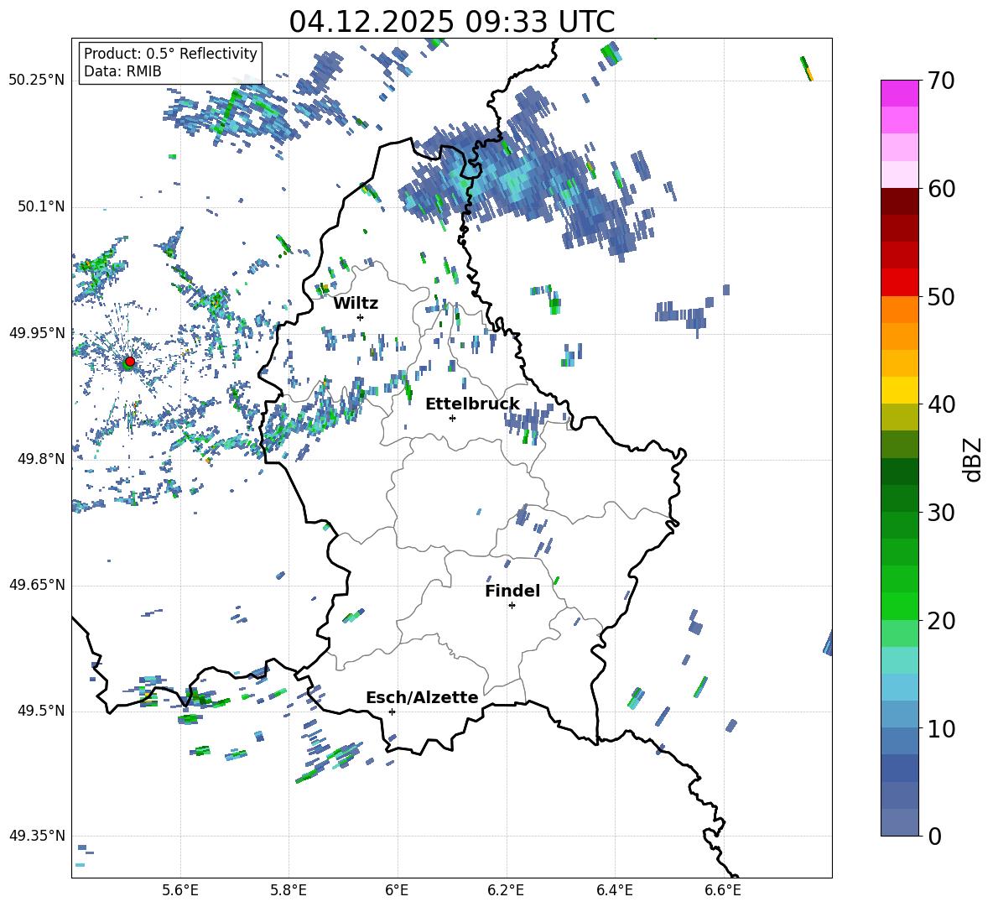Click the Findel station cross marker
The height and width of the screenshot is (907, 993).
pyautogui.click(x=512, y=606)
